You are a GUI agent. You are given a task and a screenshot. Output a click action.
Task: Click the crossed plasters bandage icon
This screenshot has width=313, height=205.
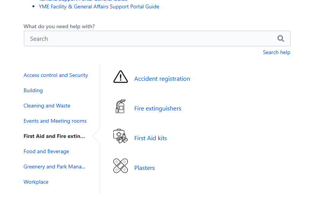121,166
